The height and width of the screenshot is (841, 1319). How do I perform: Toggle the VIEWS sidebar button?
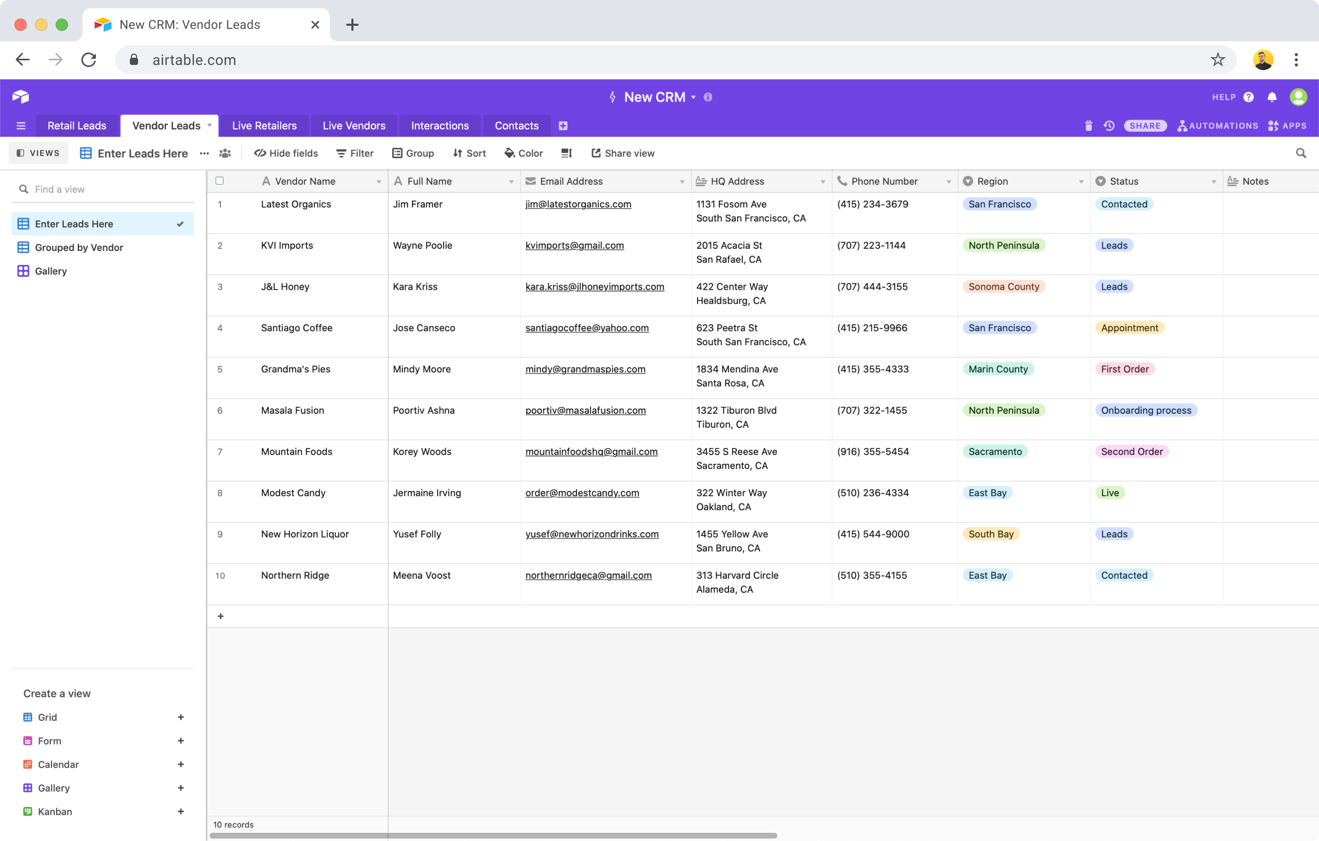(x=38, y=153)
